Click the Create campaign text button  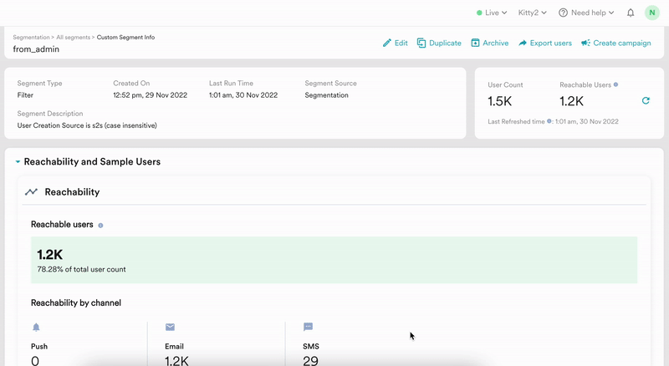pos(622,43)
